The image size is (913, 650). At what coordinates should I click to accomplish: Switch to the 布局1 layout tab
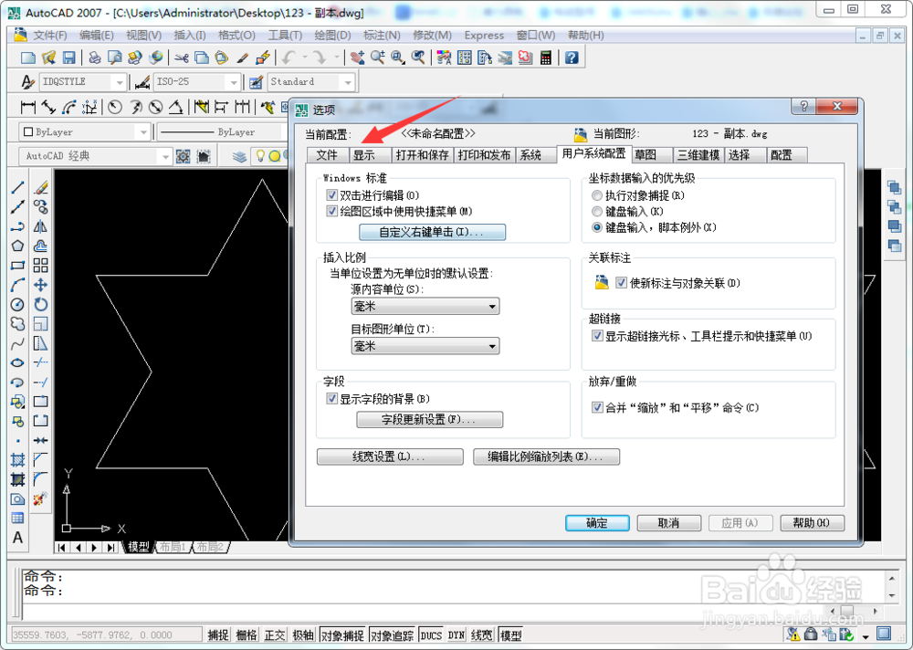173,547
